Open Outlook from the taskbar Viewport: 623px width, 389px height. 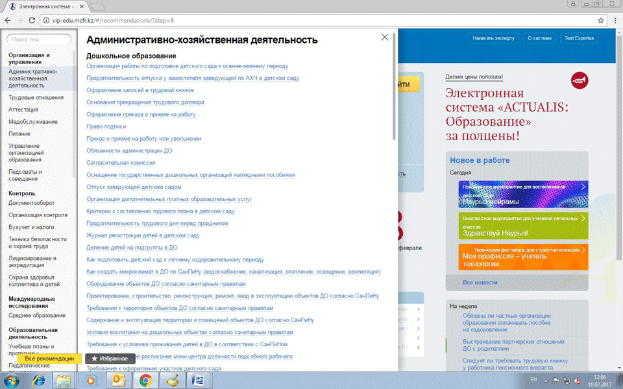click(x=119, y=380)
